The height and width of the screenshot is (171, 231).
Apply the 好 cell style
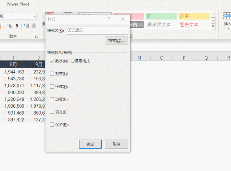pos(161,16)
